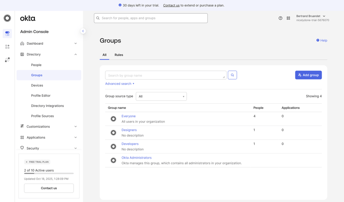Expand the Security menu chevron
Image resolution: width=344 pixels, height=202 pixels.
[x=76, y=148]
